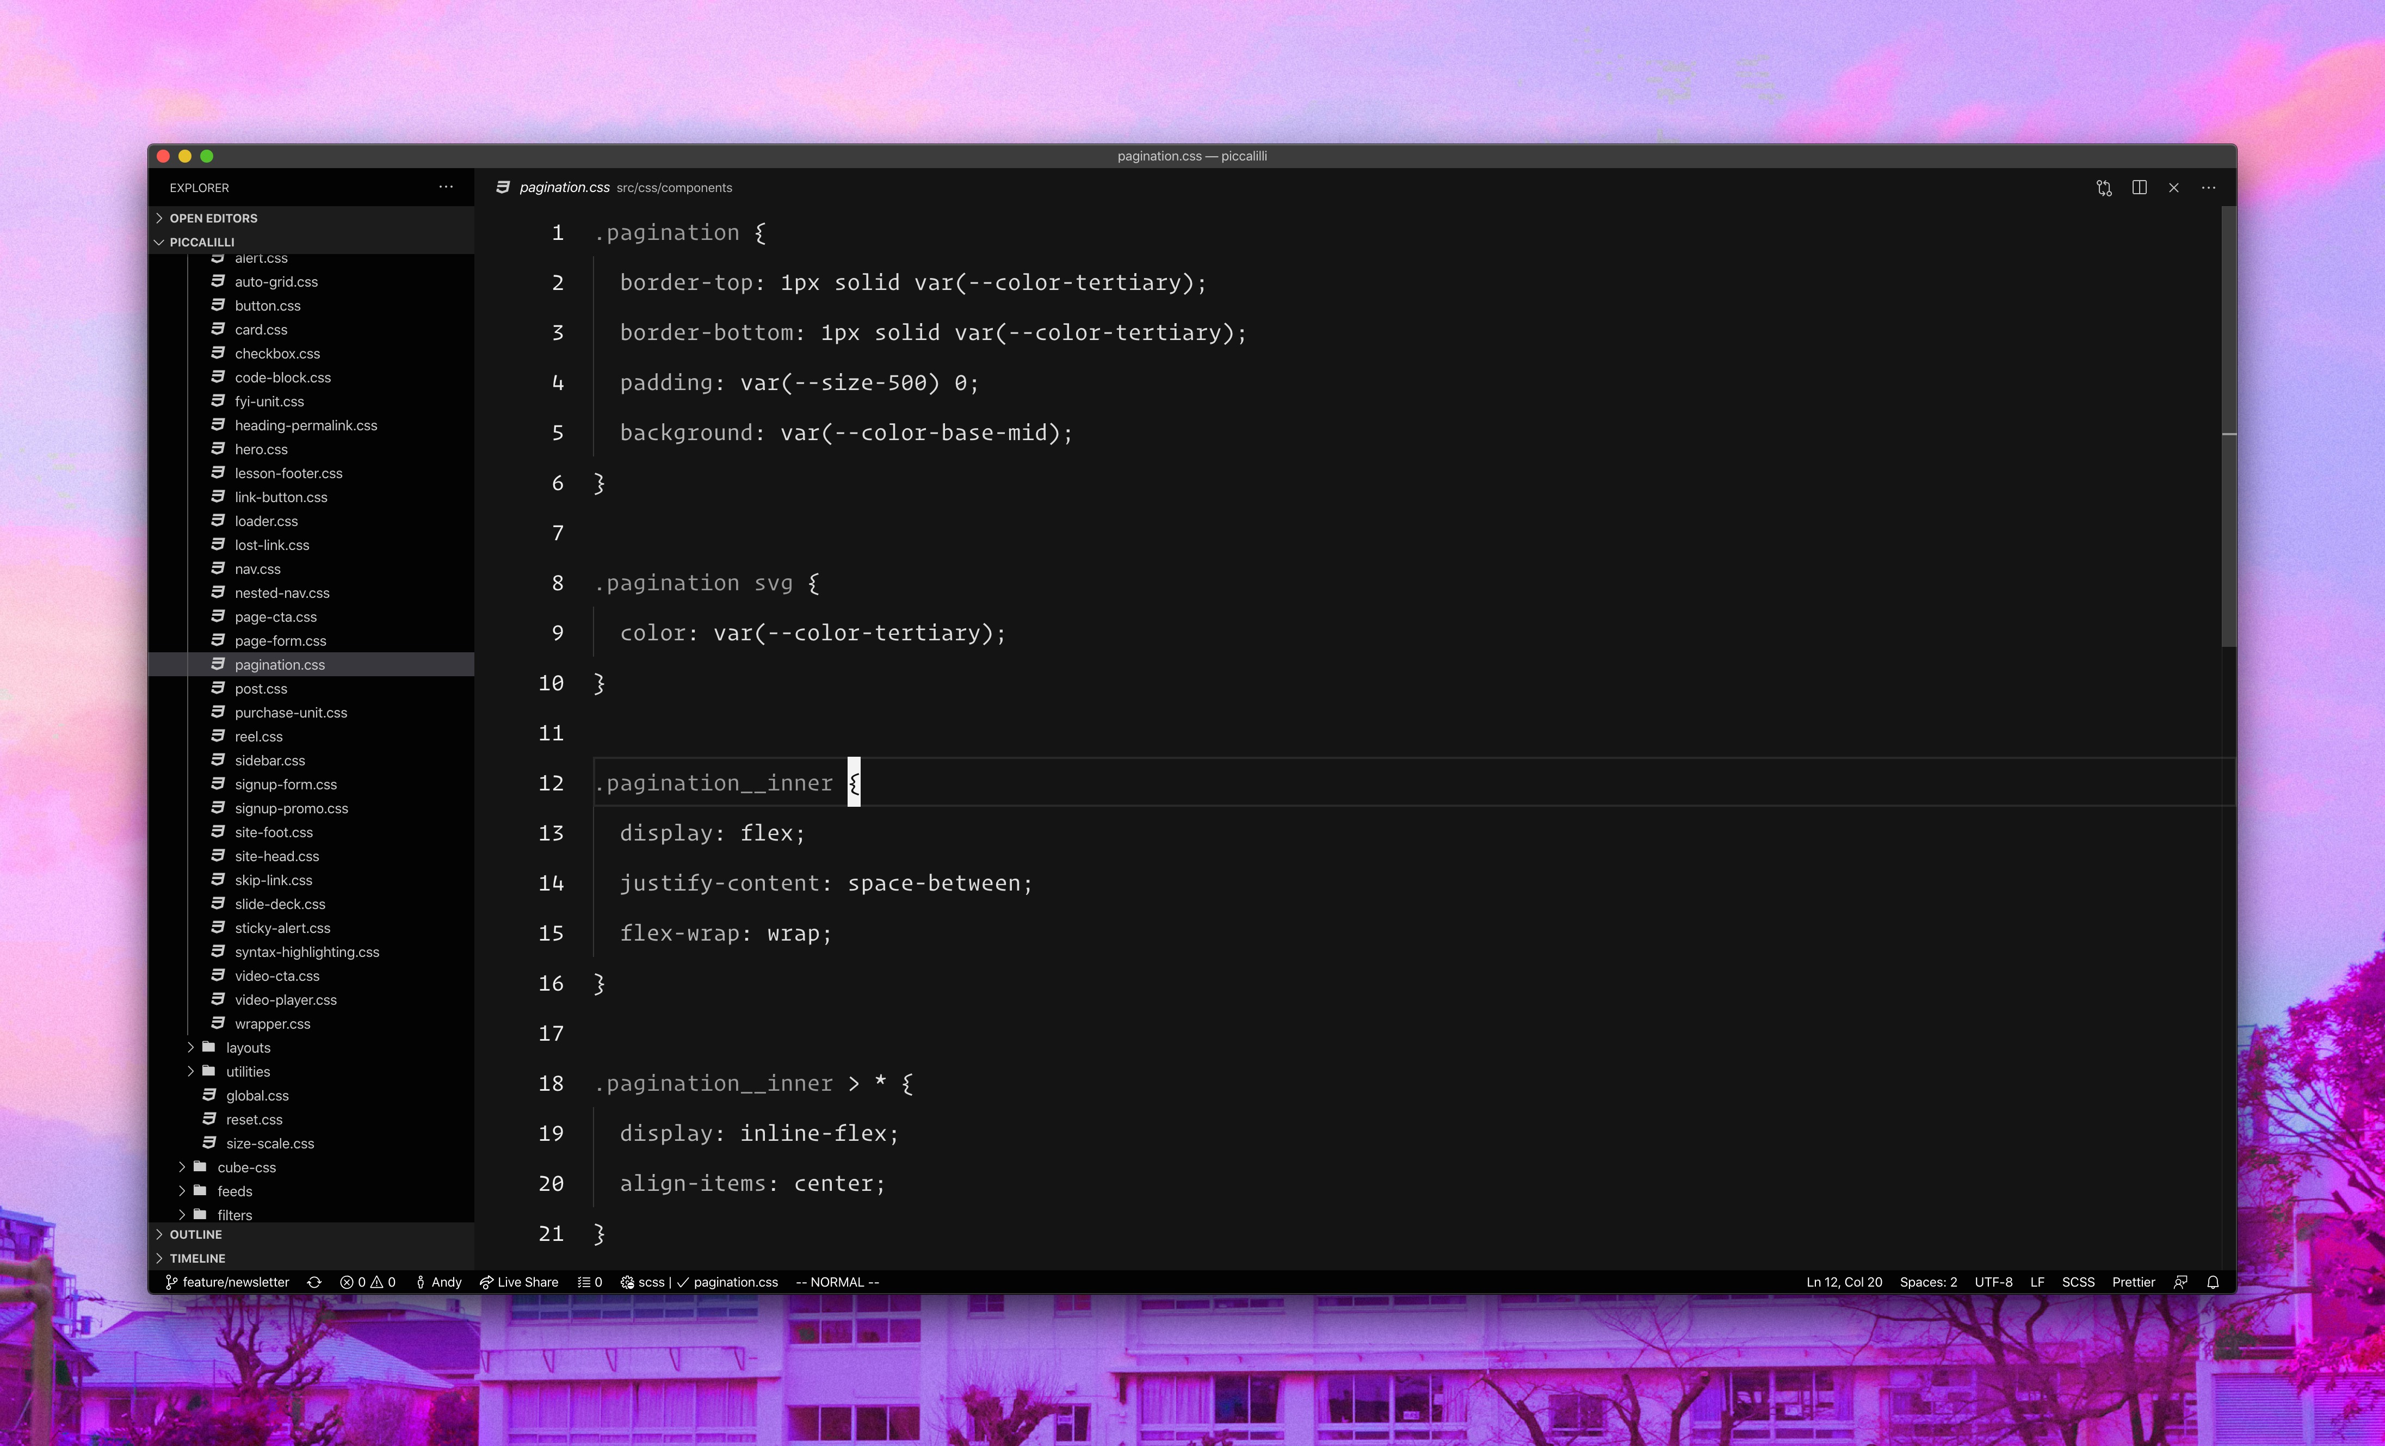Click the sync changes icon in status bar
The image size is (2385, 1446).
[x=314, y=1282]
